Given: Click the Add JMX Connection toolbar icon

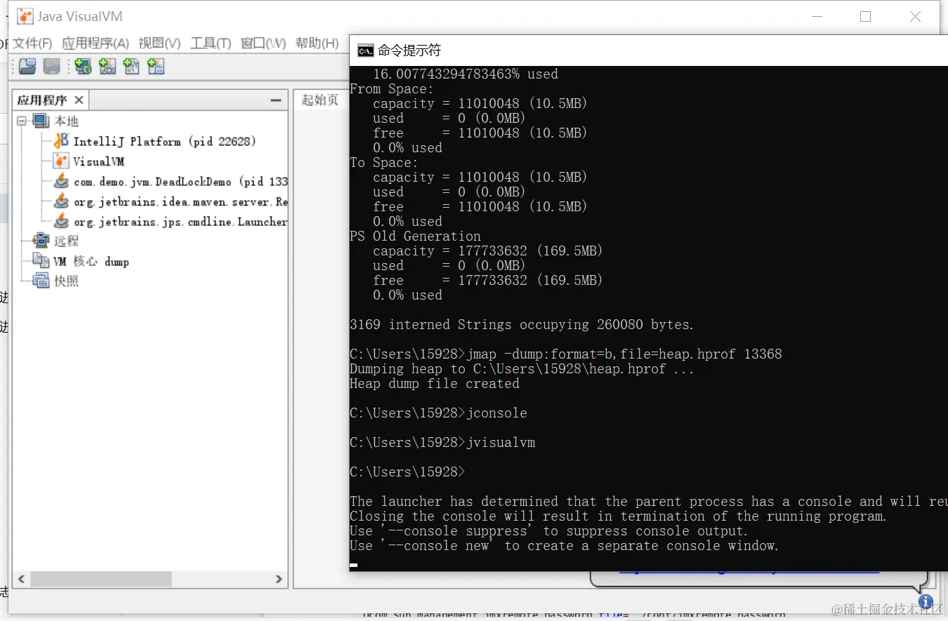Looking at the screenshot, I should [x=107, y=67].
